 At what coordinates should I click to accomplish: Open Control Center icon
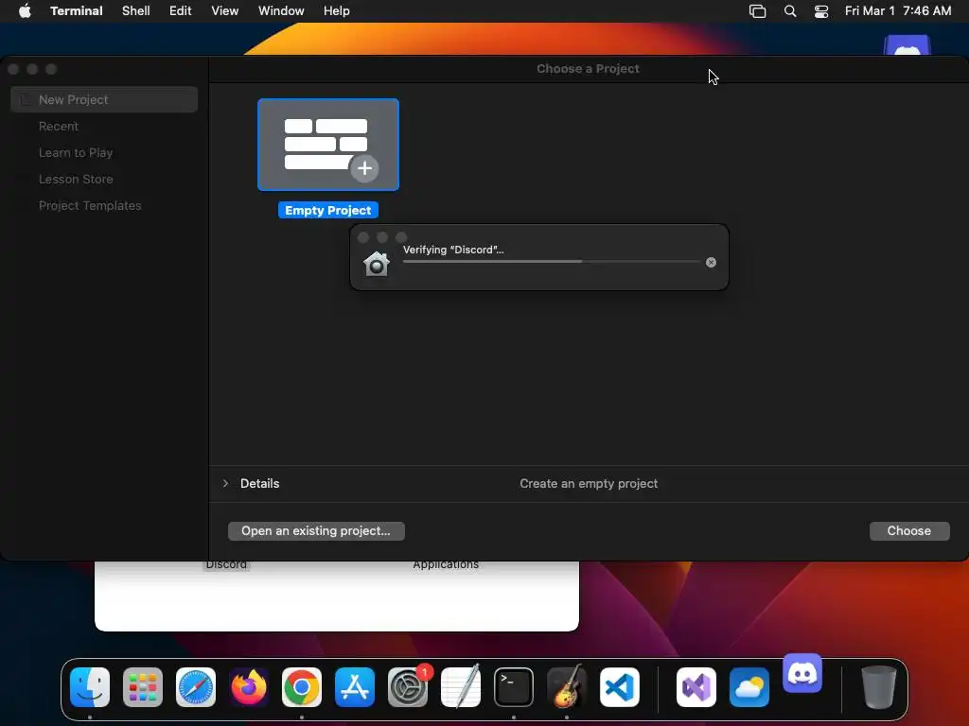[821, 11]
